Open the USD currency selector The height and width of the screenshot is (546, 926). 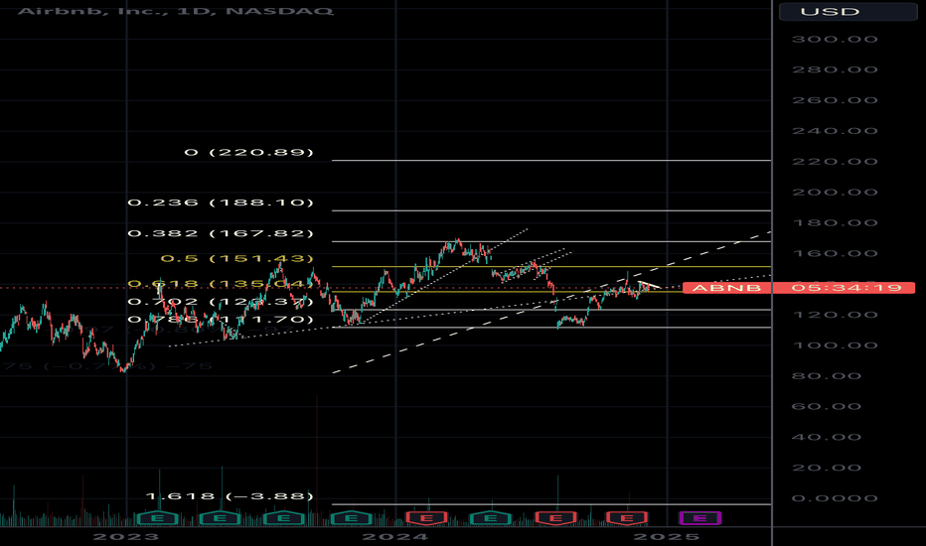(848, 11)
